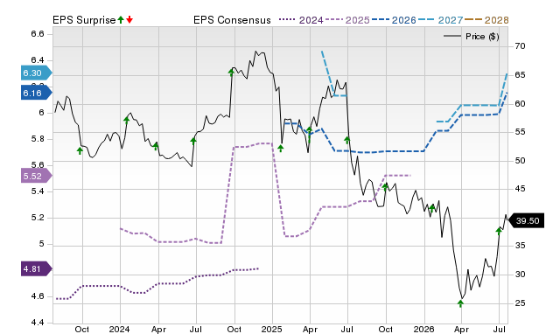Select the EPS surprise arrow at October 2024 jump

point(231,73)
